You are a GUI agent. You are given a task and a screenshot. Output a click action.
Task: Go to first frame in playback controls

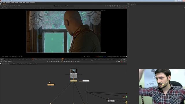point(51,62)
